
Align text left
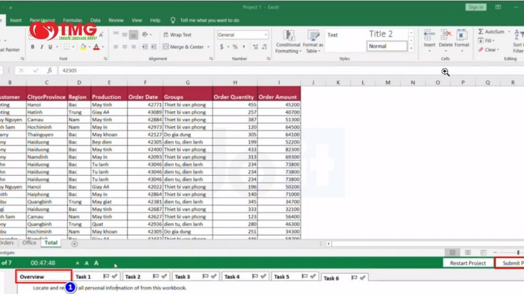tap(116, 47)
